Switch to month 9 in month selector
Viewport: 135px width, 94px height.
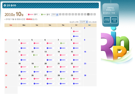[x=85, y=14]
